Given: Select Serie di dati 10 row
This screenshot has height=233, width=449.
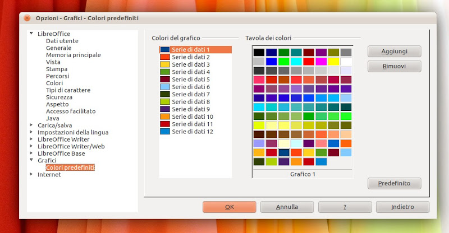Looking at the screenshot, I should pyautogui.click(x=195, y=116).
